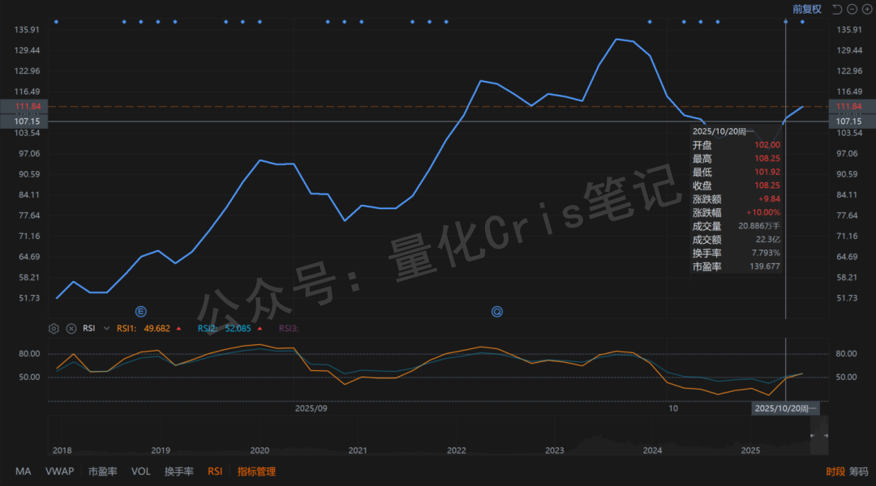876x486 pixels.
Task: Expand the RSI indicator dropdown chevron
Action: click(x=105, y=328)
